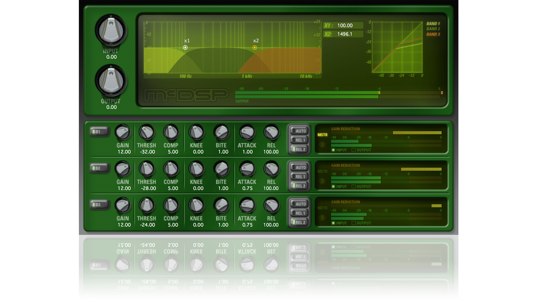Click the output meter clip indicator
Viewport: 537px width, 302px height.
pos(442,93)
